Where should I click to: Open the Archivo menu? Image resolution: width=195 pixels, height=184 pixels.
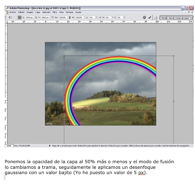13,12
